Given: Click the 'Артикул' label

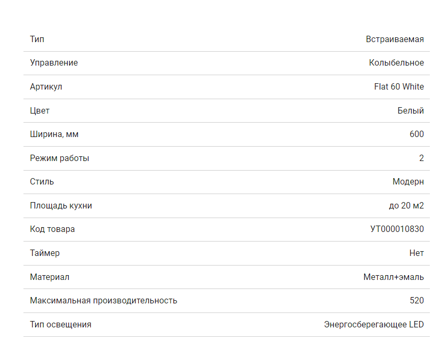Looking at the screenshot, I should (x=46, y=86).
